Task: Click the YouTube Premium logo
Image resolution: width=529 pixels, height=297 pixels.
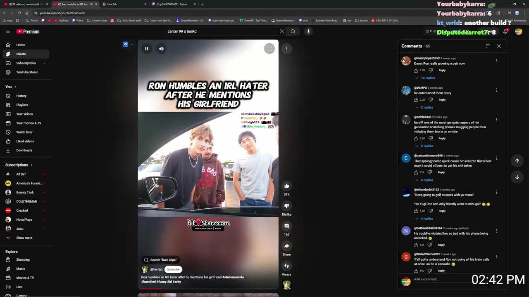Action: tap(28, 31)
